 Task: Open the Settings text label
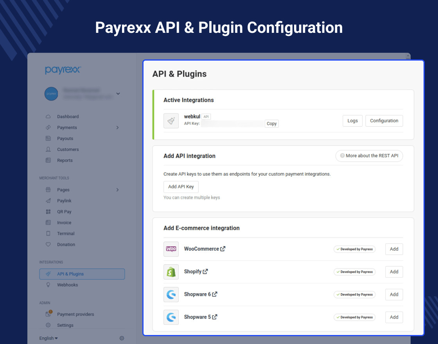65,325
